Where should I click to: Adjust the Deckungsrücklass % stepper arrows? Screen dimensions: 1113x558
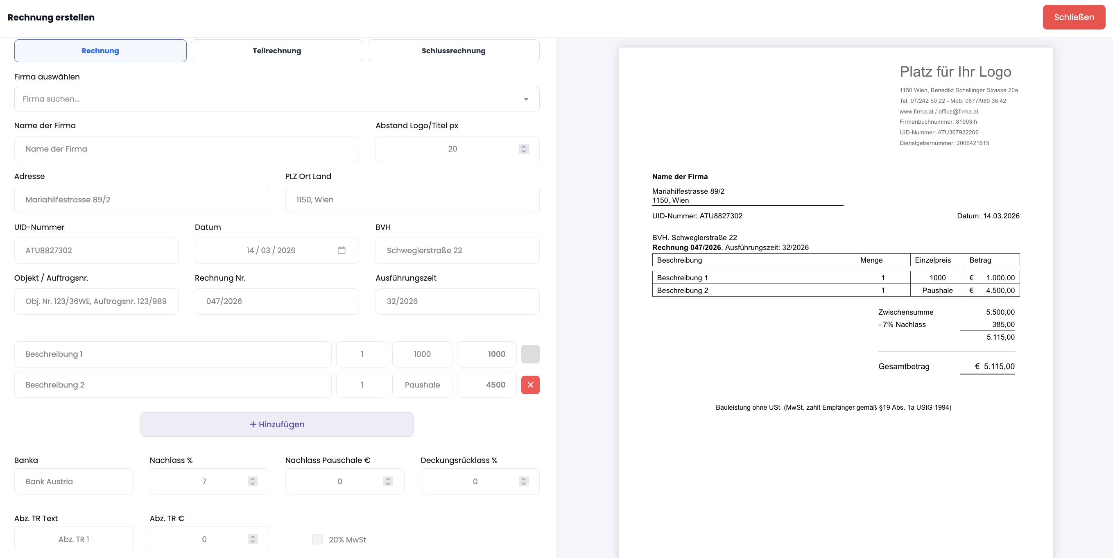523,481
